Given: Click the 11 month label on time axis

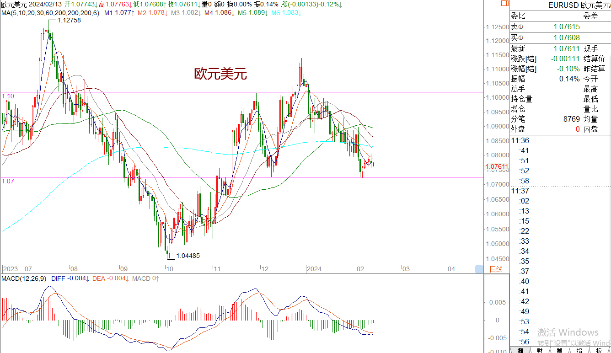Looking at the screenshot, I should pos(217,269).
